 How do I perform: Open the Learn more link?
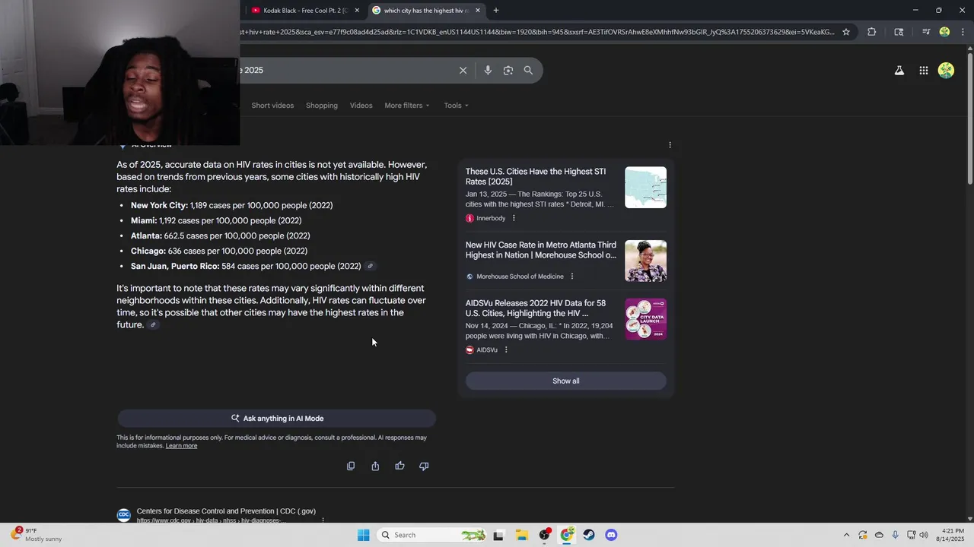(181, 446)
